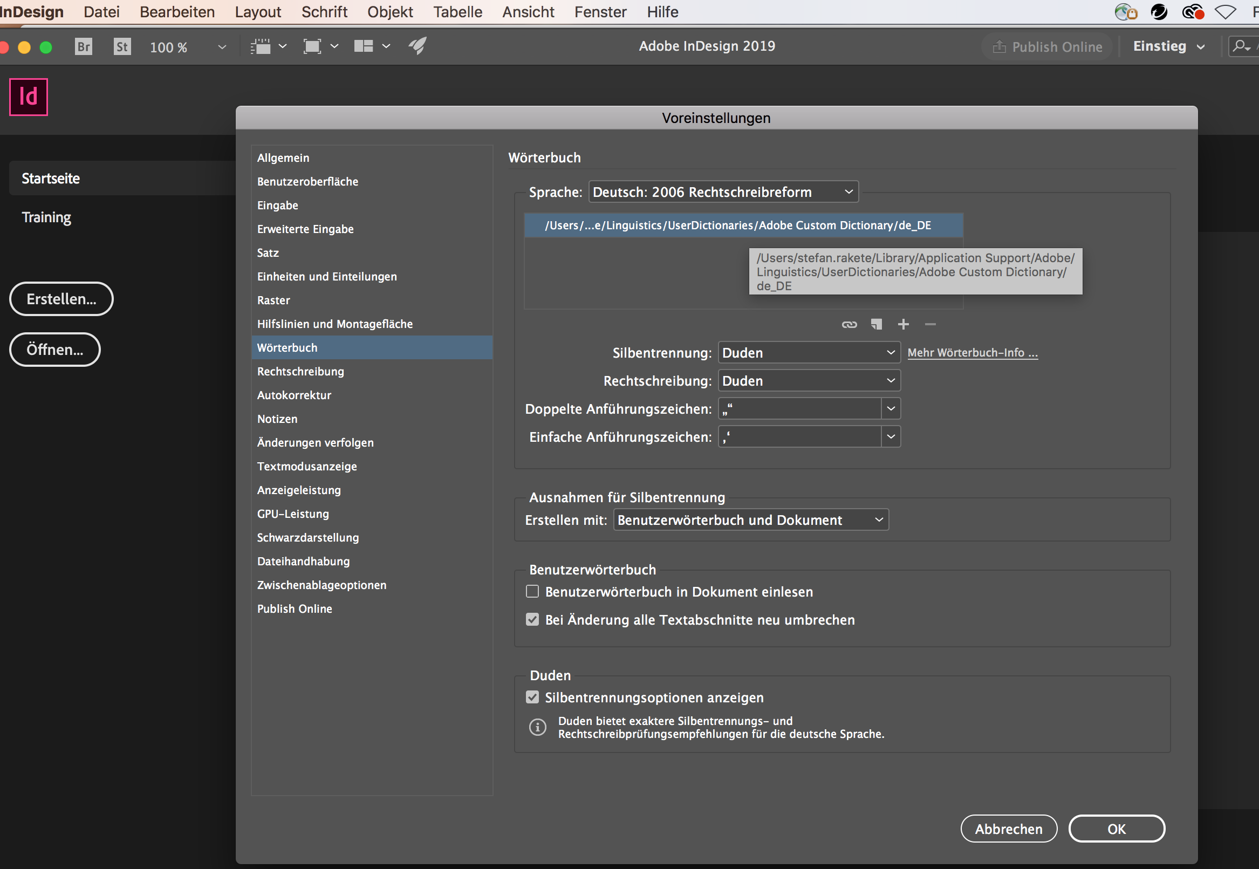1259x869 pixels.
Task: Enable Benutzerwörterbuch in Dokument einlesen checkbox
Action: pos(532,591)
